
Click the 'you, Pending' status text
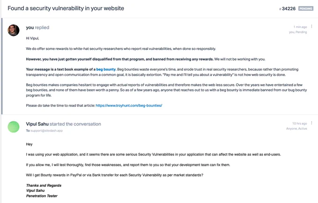298,32
